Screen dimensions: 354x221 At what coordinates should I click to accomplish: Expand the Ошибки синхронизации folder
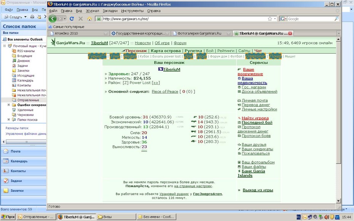(9, 105)
